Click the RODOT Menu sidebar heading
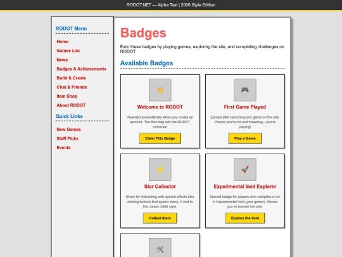This screenshot has height=257, width=342. tap(71, 29)
